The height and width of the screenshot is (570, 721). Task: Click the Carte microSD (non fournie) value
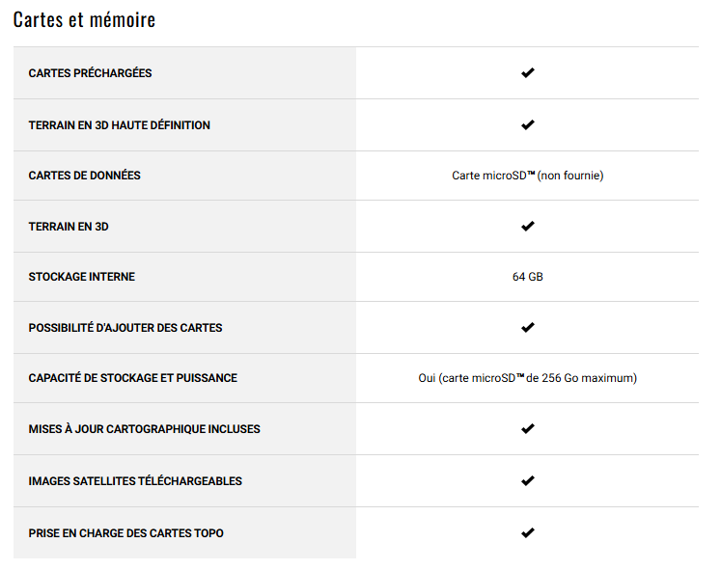tap(527, 176)
